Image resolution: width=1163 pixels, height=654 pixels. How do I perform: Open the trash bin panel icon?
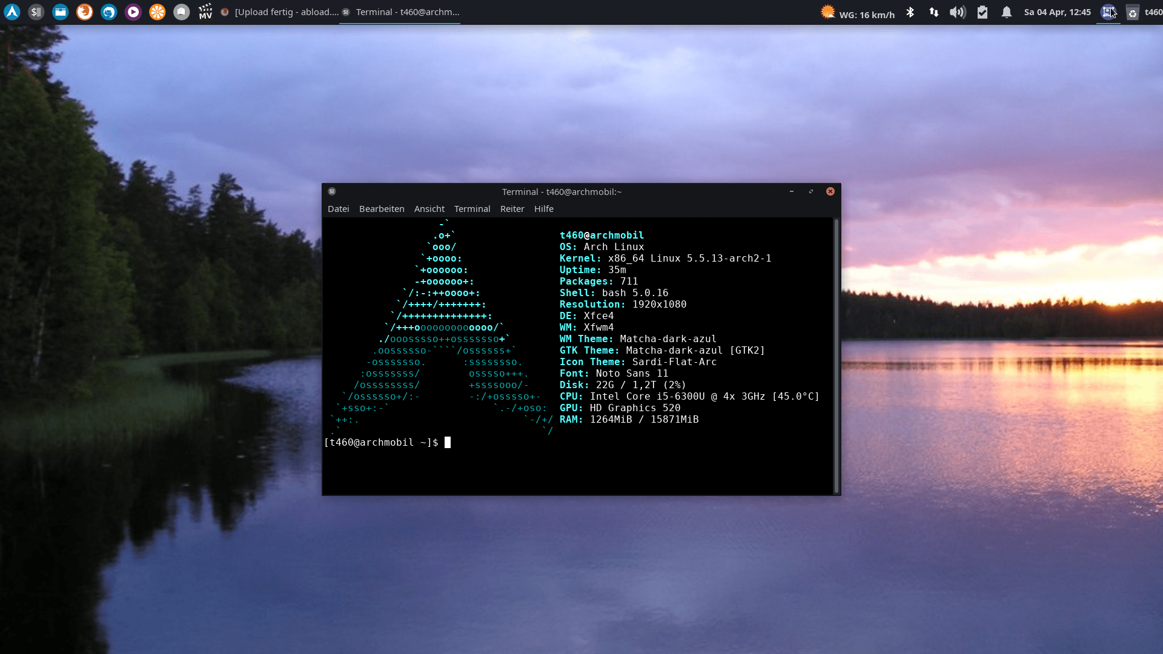[1133, 12]
